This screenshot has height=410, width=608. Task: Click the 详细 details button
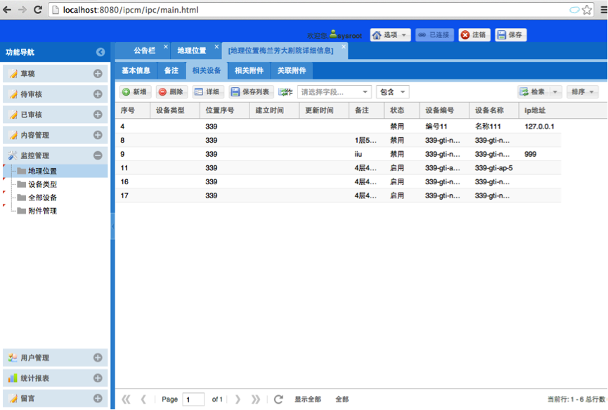pyautogui.click(x=207, y=92)
